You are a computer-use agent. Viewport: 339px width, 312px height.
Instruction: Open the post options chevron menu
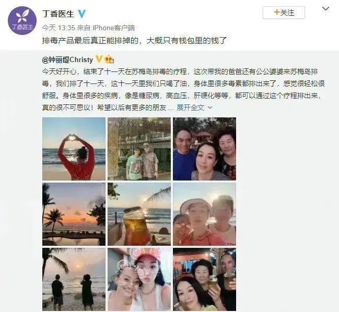point(325,9)
